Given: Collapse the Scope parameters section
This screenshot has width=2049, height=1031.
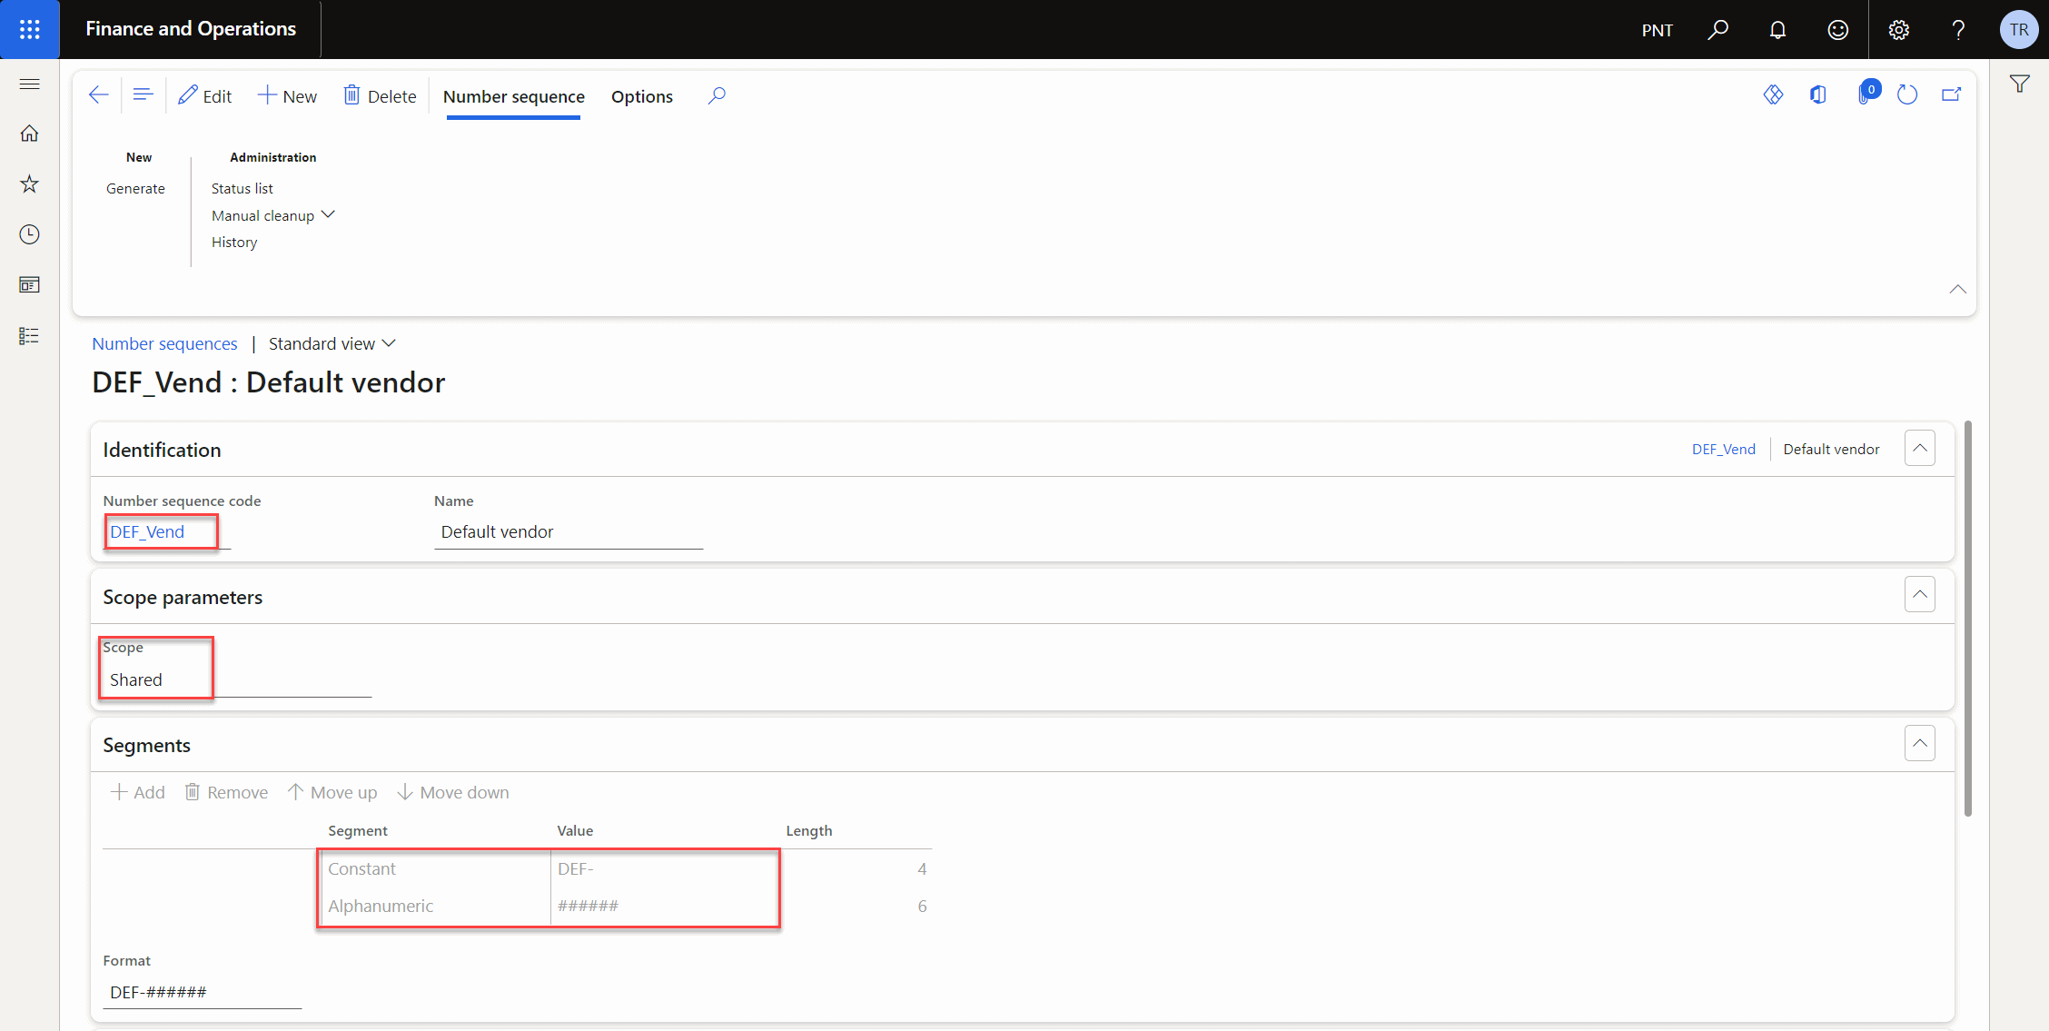Looking at the screenshot, I should (1920, 594).
